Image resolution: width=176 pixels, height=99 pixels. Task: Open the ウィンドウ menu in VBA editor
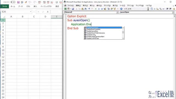point(140,5)
